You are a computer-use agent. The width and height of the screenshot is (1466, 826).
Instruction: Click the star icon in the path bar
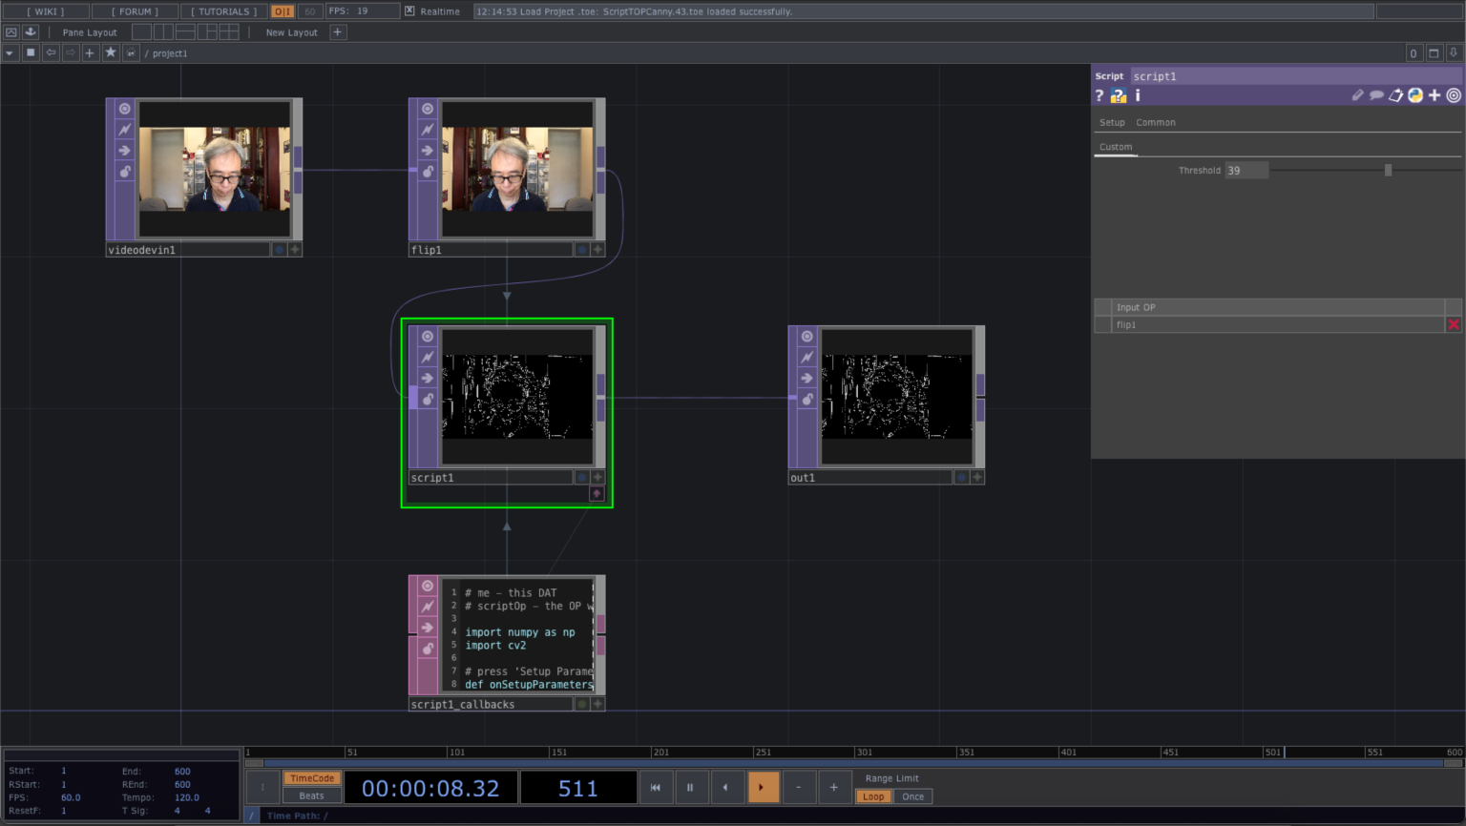111,52
